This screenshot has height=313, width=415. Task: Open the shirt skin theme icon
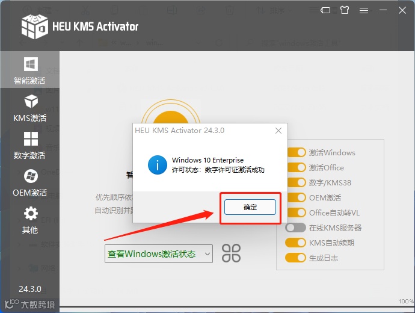click(x=345, y=10)
